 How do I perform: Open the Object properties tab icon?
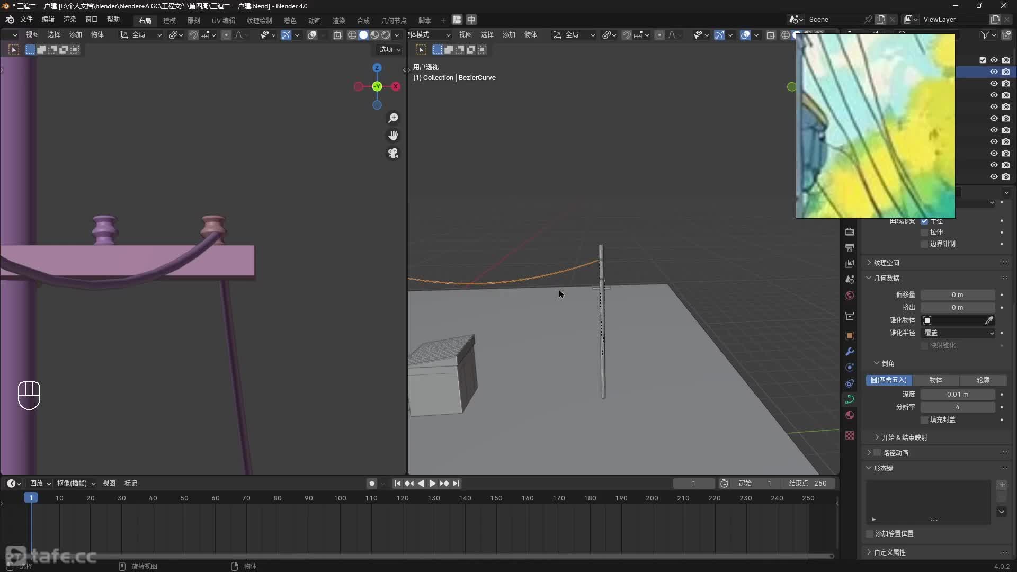pos(850,335)
